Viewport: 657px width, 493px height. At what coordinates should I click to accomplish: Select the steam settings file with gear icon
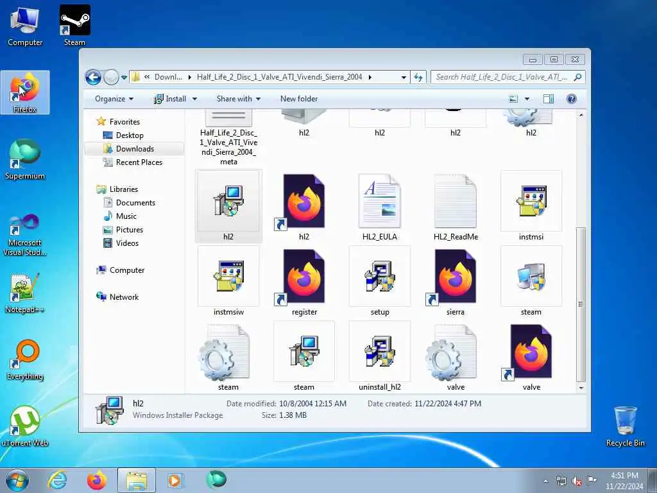coord(228,357)
